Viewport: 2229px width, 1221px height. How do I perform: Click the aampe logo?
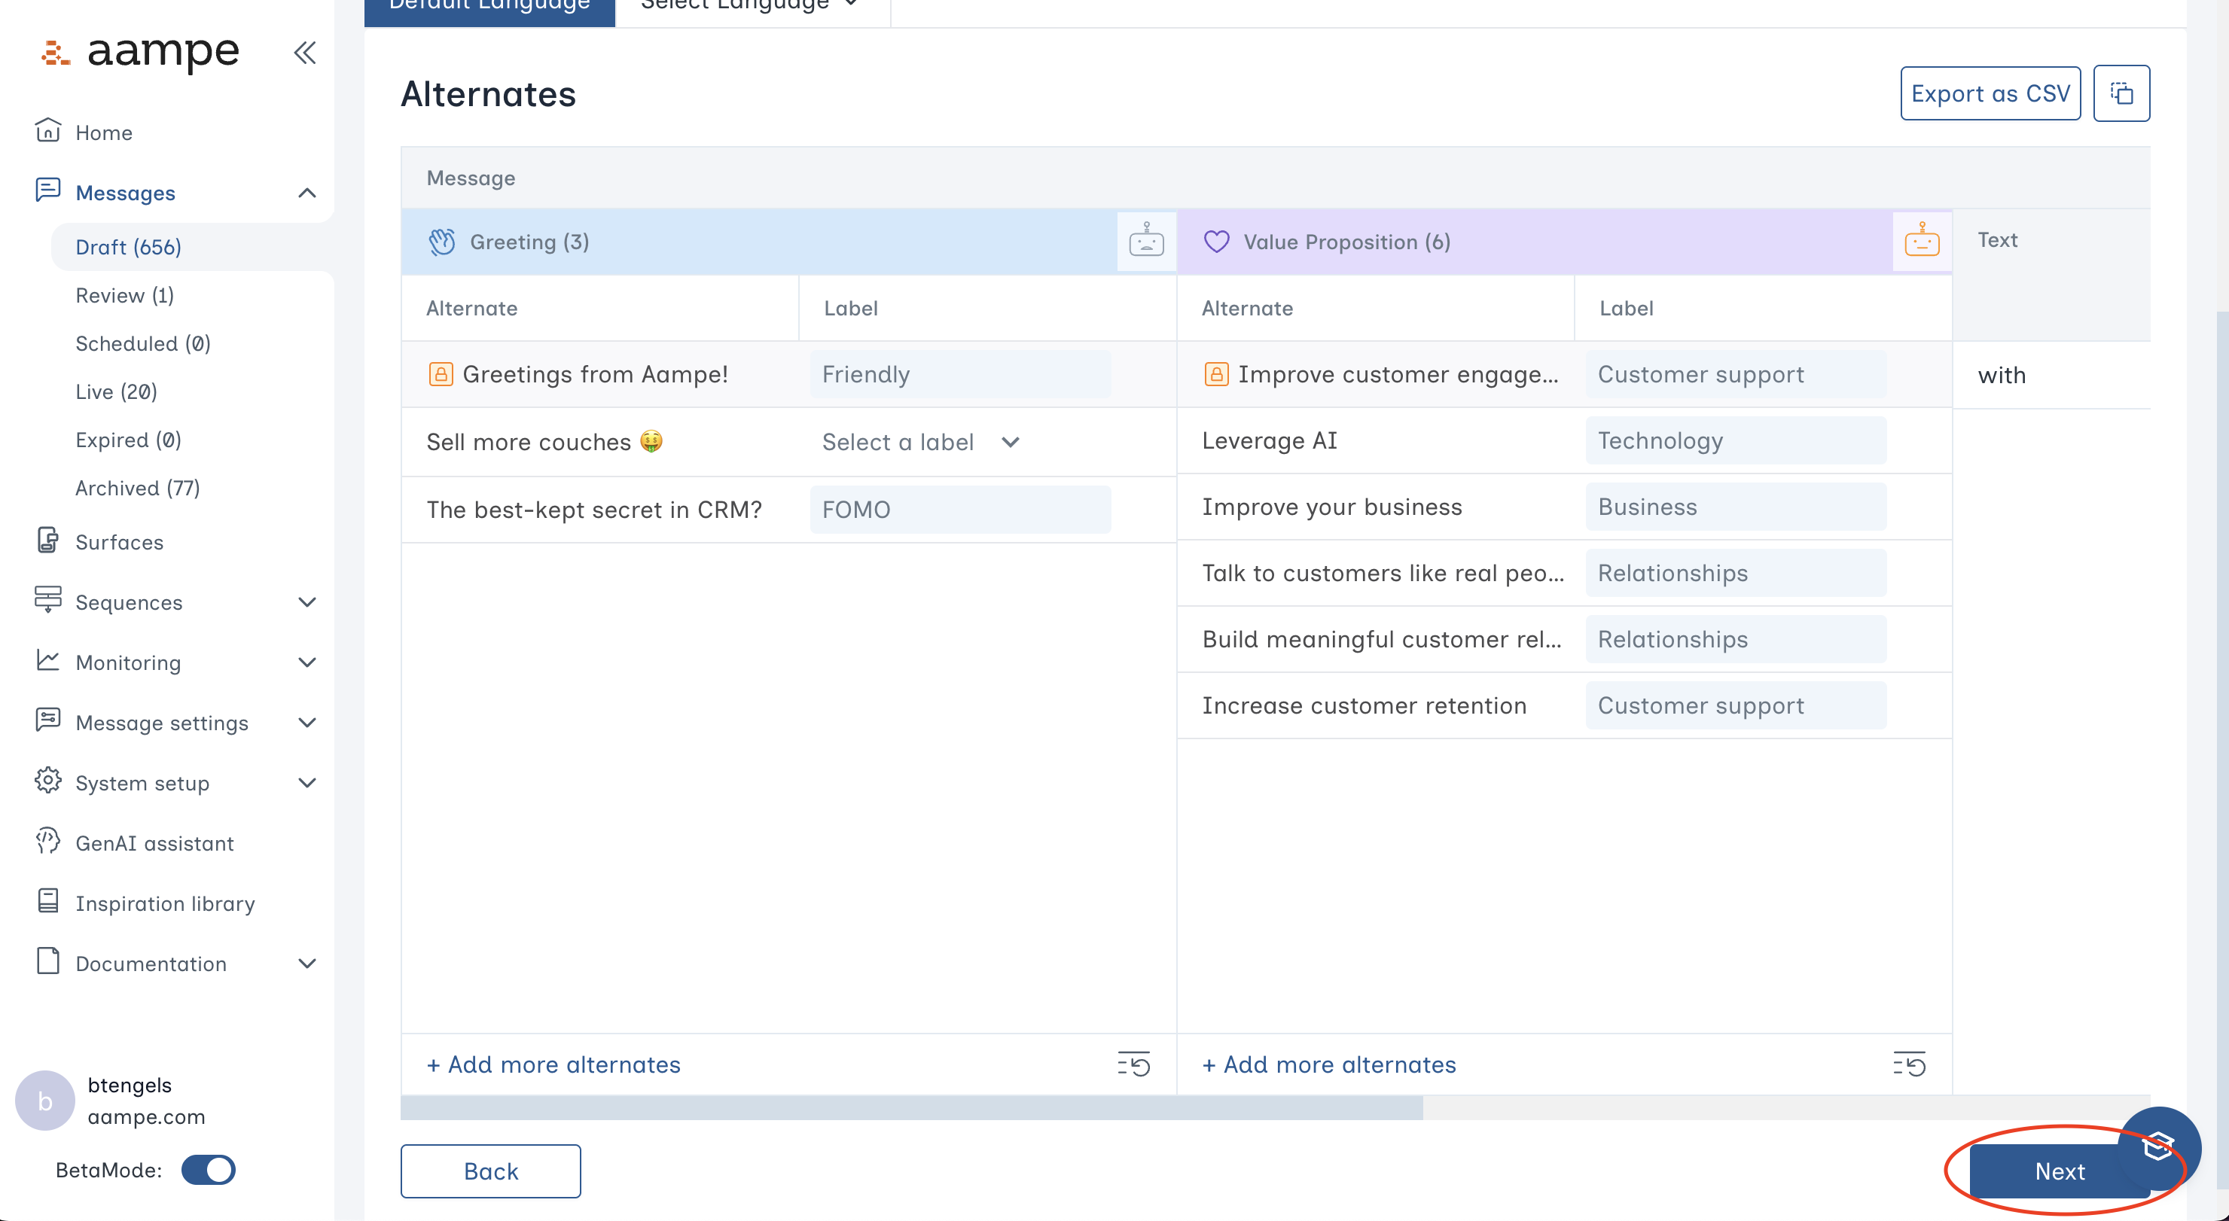[140, 53]
